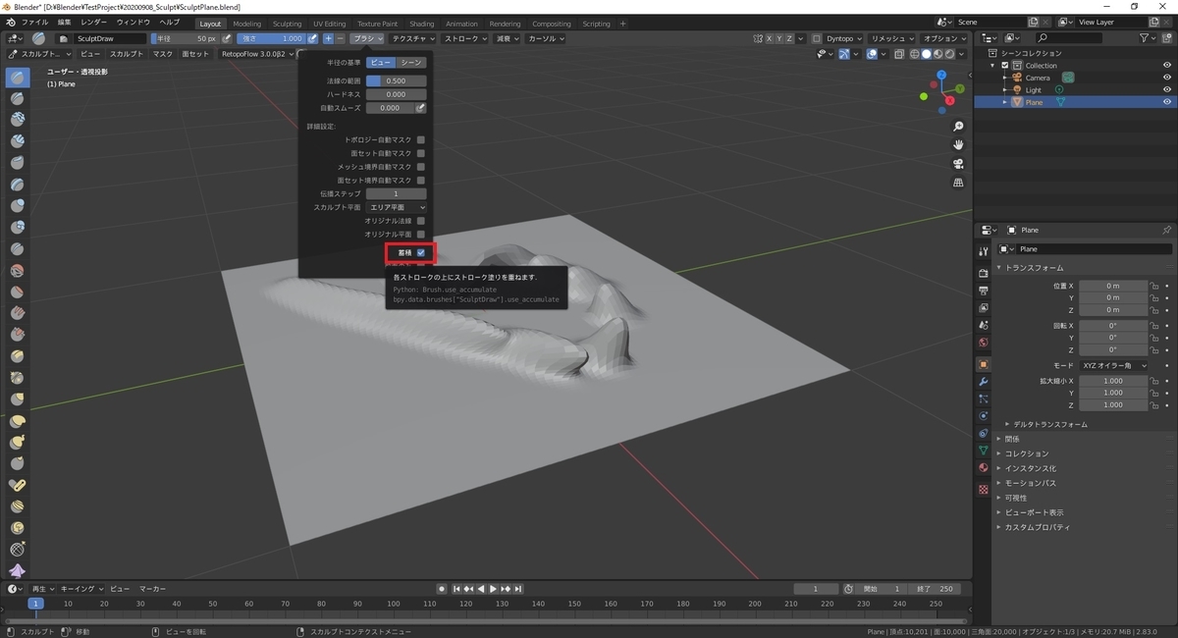Open the カーソル dropdown
The image size is (1178, 638).
(x=546, y=38)
